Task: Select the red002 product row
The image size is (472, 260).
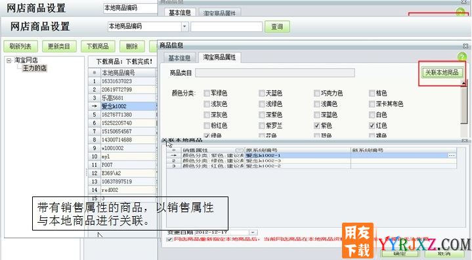Action: coord(122,190)
